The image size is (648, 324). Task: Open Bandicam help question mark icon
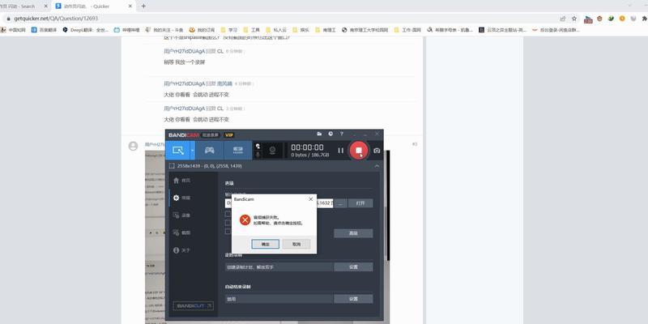pyautogui.click(x=341, y=134)
